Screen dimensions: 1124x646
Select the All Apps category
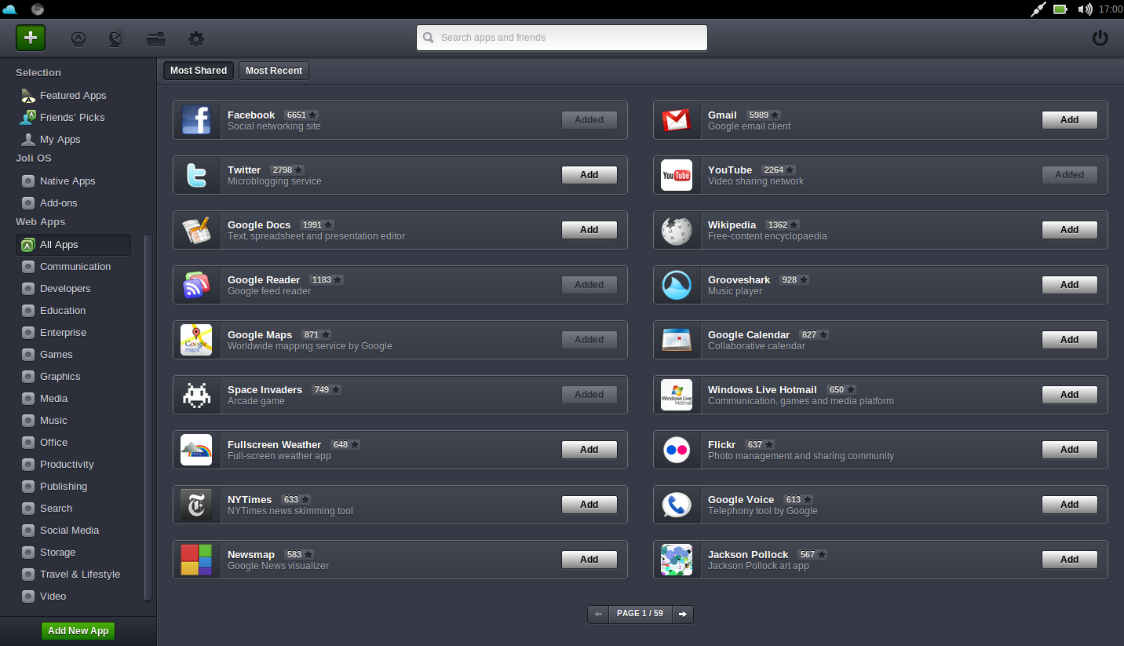[x=73, y=245]
